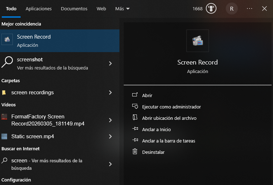This screenshot has height=185, width=273.
Task: Choose Anclar a Inicio
Action: (156, 130)
